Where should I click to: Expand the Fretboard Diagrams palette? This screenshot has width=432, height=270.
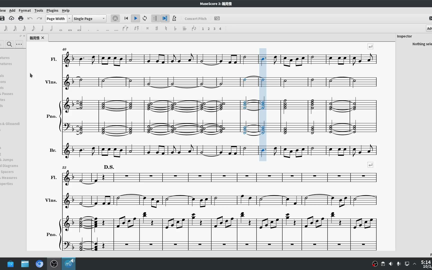click(9, 166)
